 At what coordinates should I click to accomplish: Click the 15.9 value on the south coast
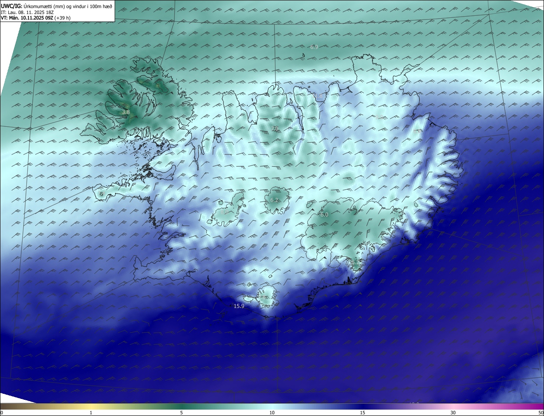[239, 306]
